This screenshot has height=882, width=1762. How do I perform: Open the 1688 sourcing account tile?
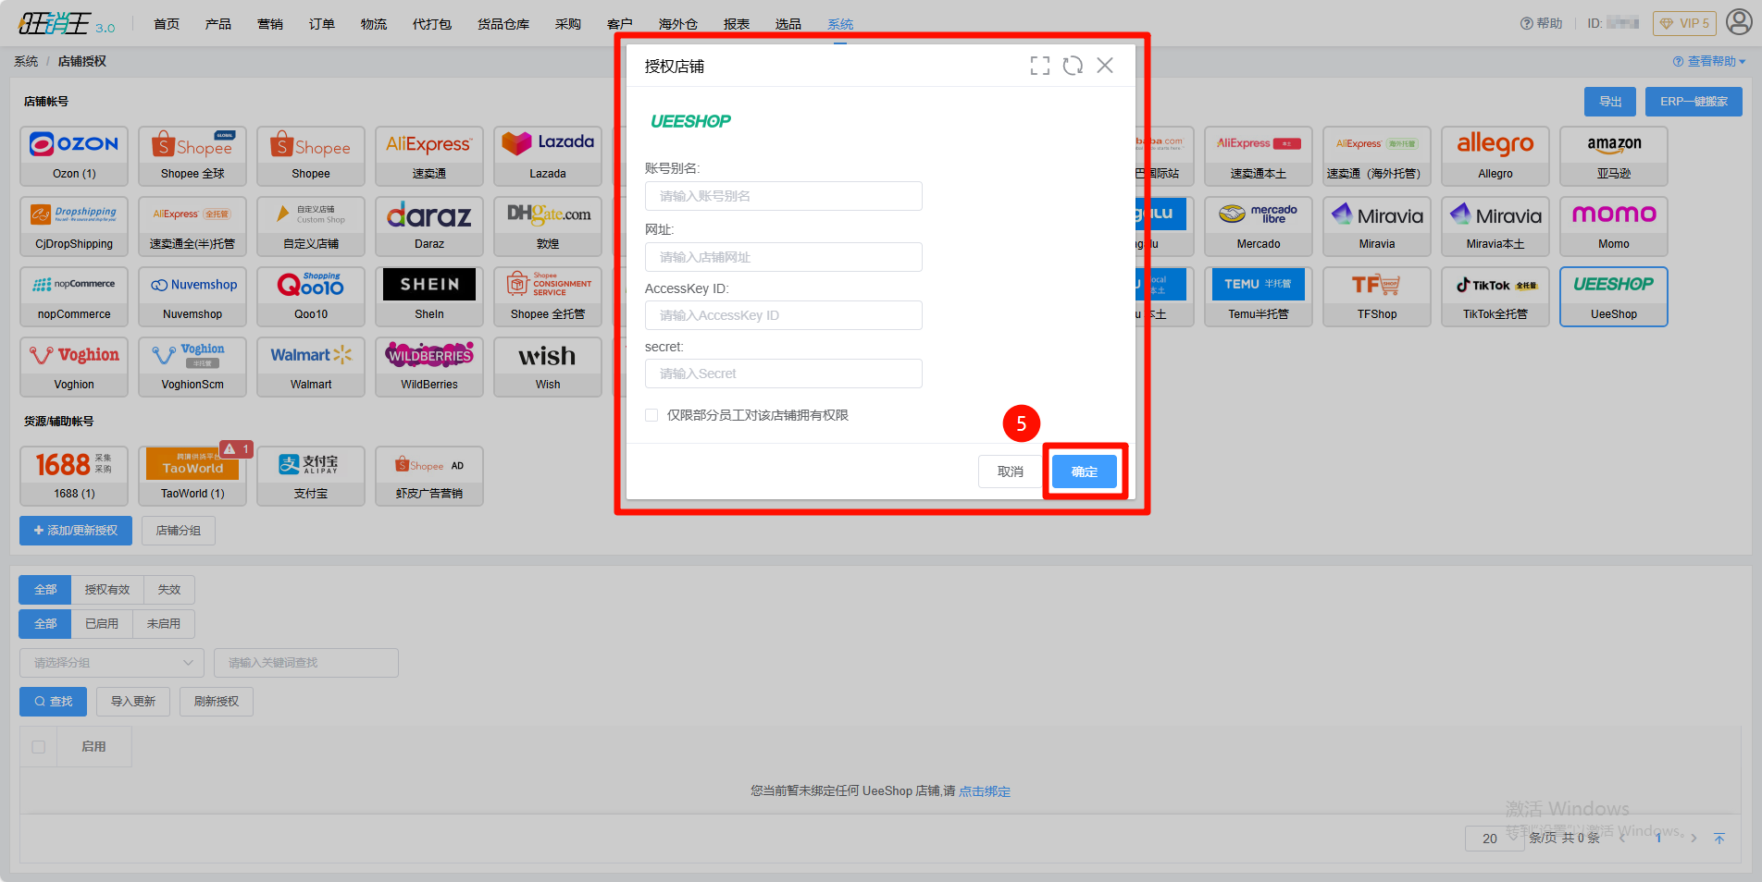point(74,476)
